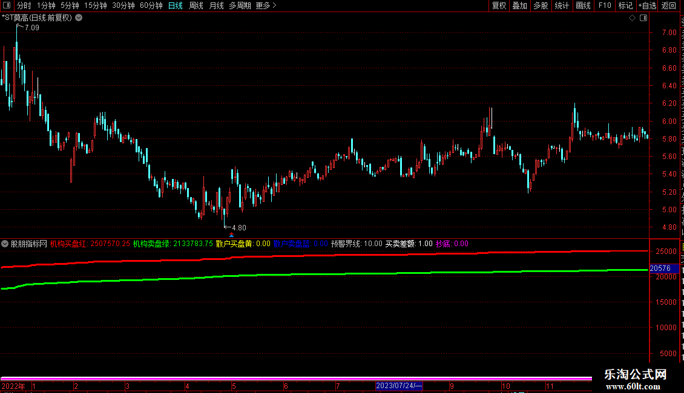Activate the 画线 drawing tools

pyautogui.click(x=584, y=5)
